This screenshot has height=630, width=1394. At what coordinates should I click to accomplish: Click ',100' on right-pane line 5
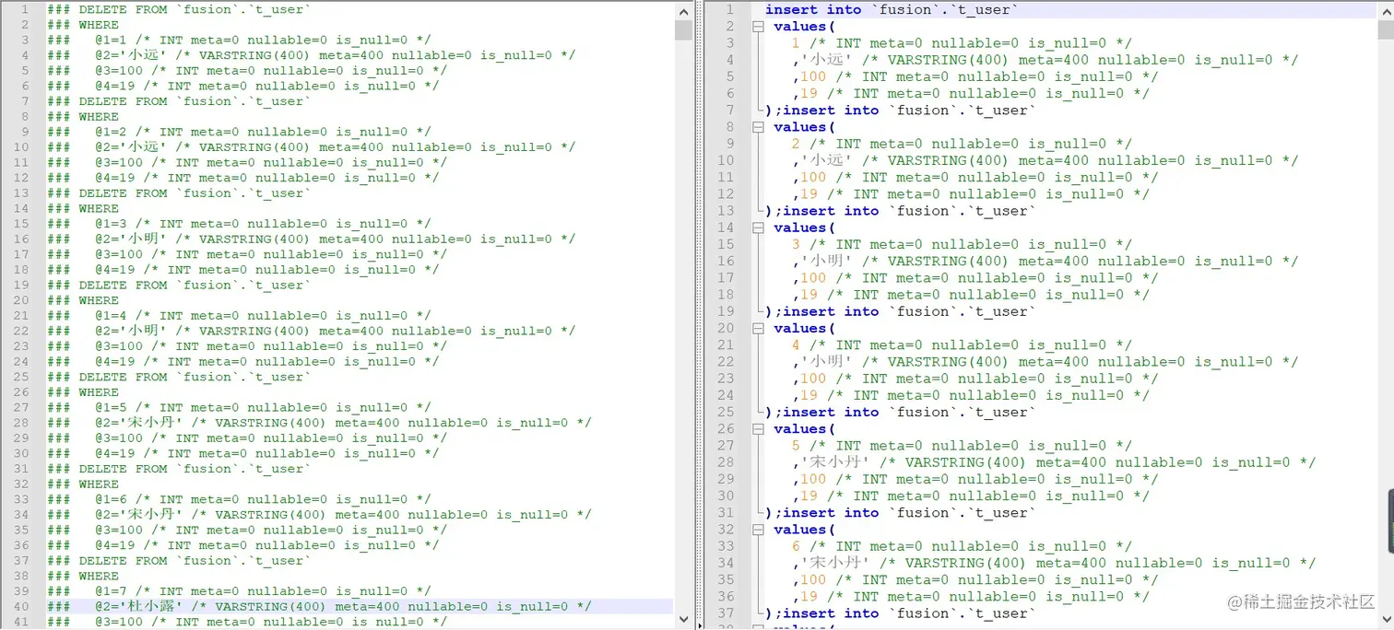point(809,76)
